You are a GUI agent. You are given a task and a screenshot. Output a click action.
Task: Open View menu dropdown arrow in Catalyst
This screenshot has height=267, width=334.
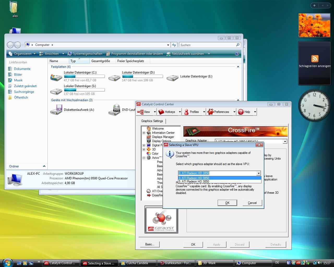pos(155,112)
